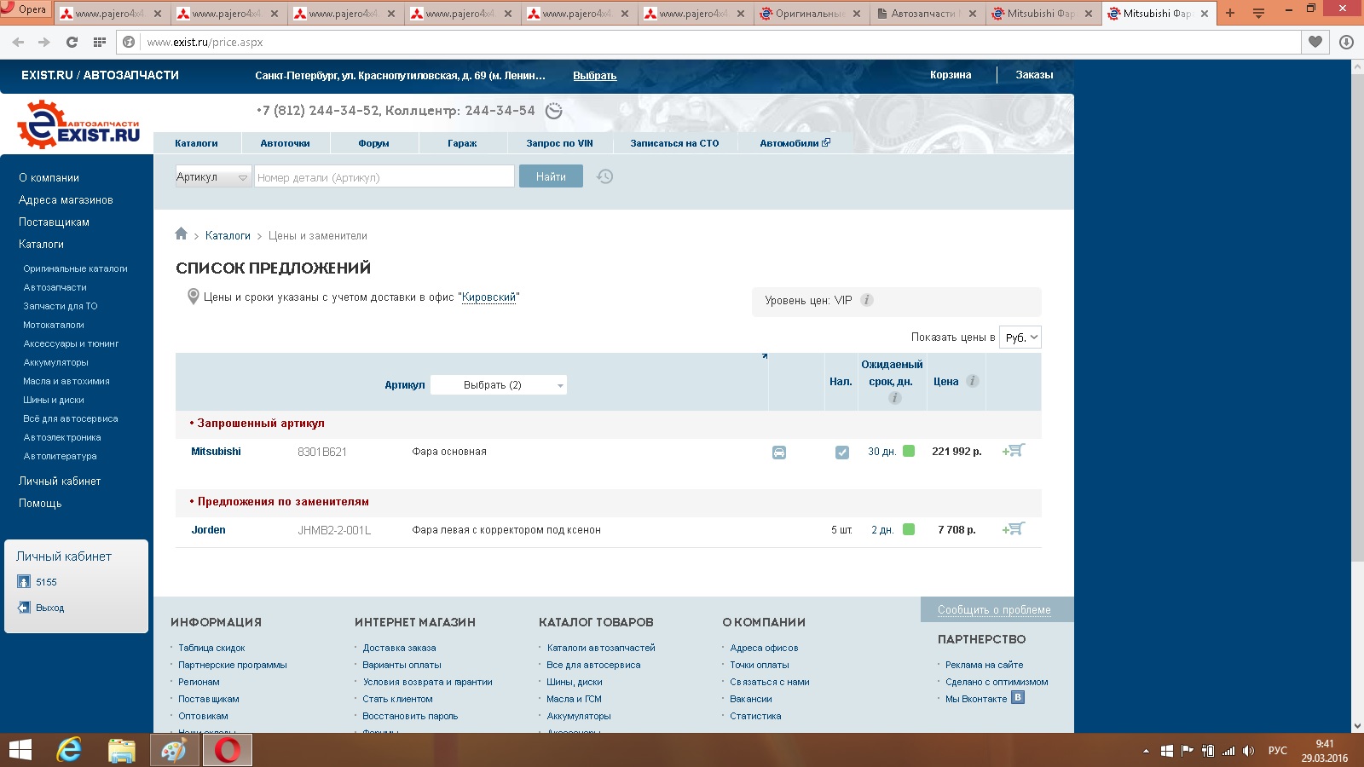The width and height of the screenshot is (1364, 767).
Task: Click the search history clock icon
Action: [x=604, y=176]
